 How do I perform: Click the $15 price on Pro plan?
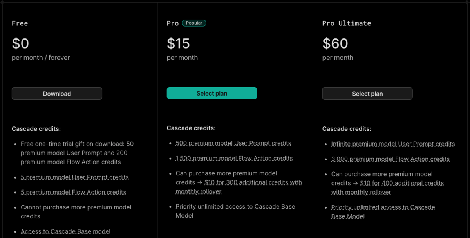[x=179, y=43]
